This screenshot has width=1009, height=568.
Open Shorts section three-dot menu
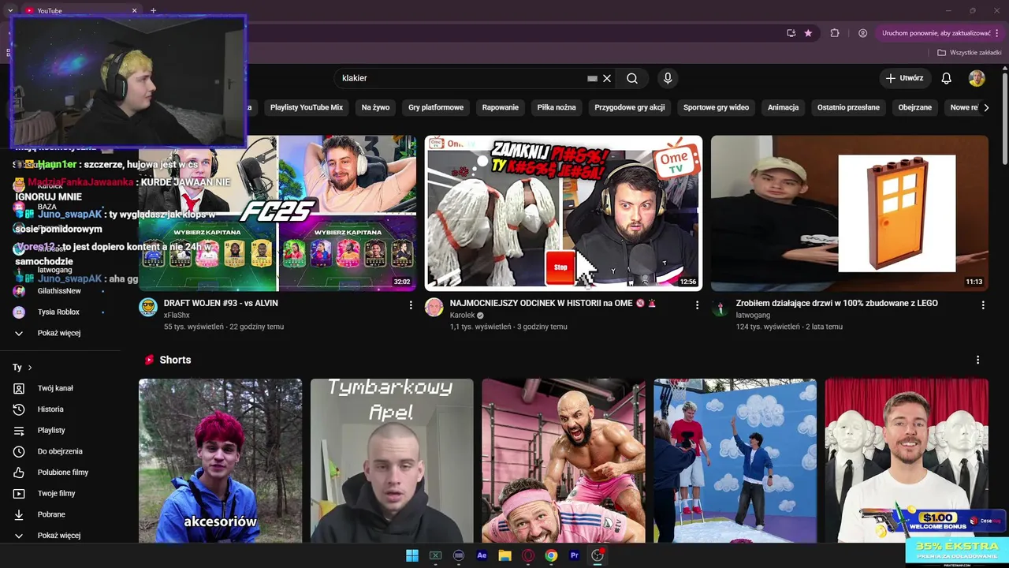(978, 360)
